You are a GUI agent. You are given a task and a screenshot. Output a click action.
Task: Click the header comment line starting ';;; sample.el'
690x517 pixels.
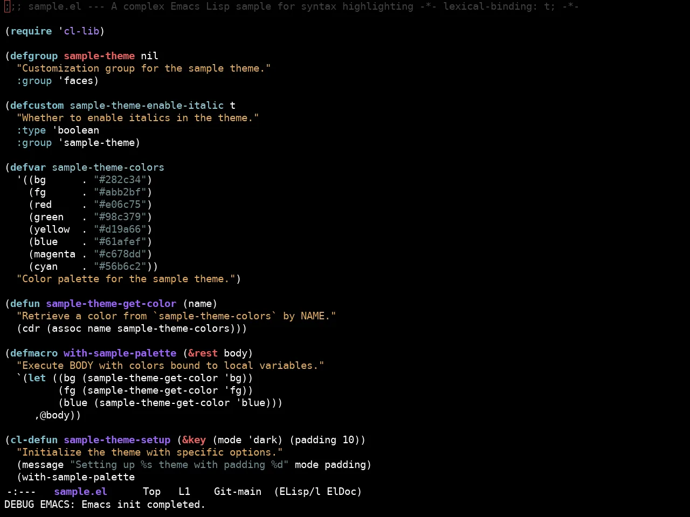coord(292,6)
